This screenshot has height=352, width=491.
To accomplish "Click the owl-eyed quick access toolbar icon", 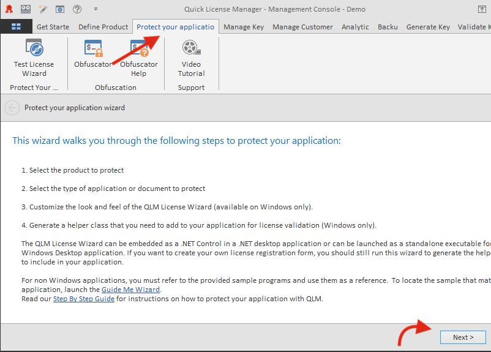I will [x=26, y=9].
